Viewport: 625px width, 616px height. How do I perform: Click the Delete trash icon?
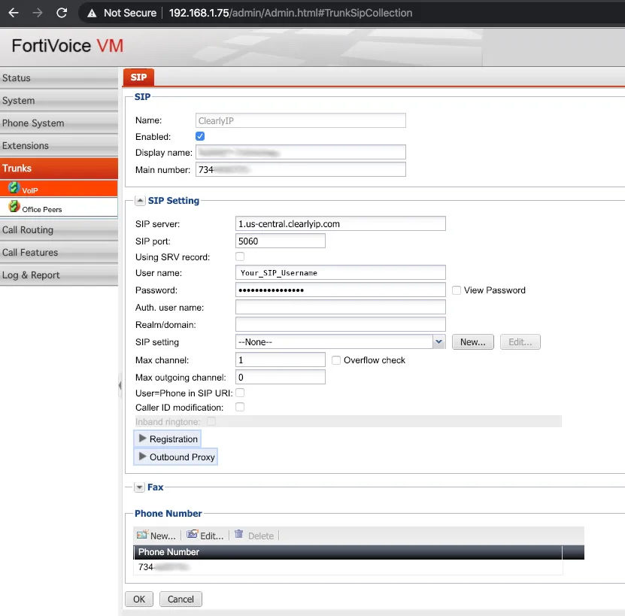238,534
